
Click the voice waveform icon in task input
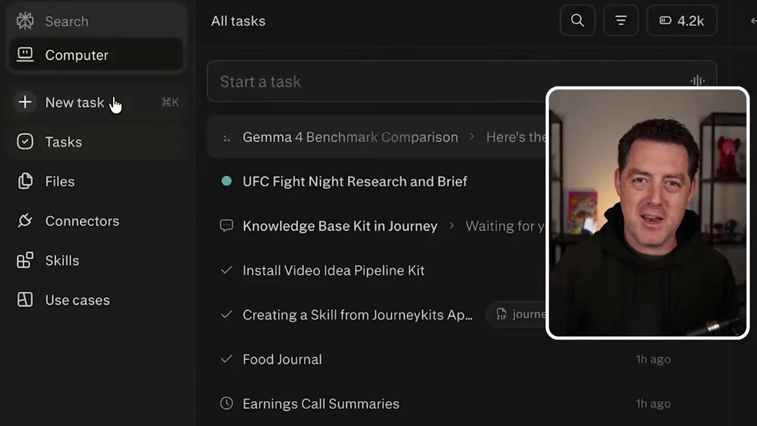pyautogui.click(x=697, y=81)
